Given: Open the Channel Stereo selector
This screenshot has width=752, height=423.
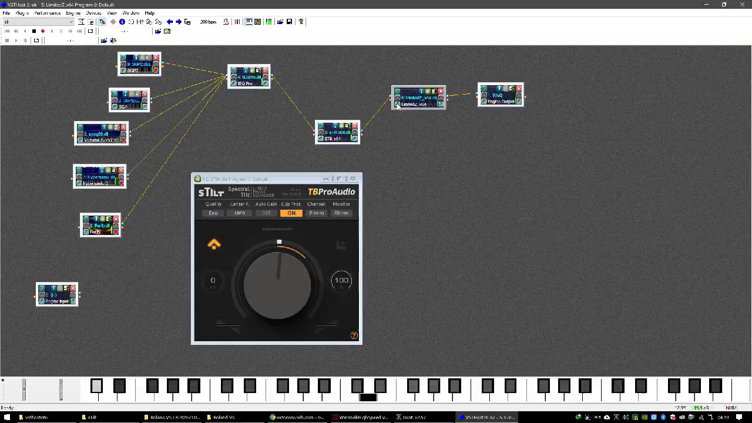Looking at the screenshot, I should [316, 213].
